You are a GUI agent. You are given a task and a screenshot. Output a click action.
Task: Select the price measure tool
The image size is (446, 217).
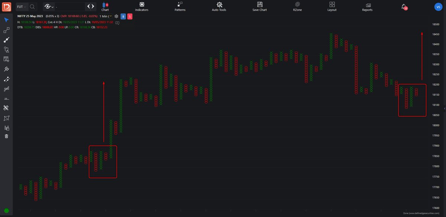(x=6, y=99)
